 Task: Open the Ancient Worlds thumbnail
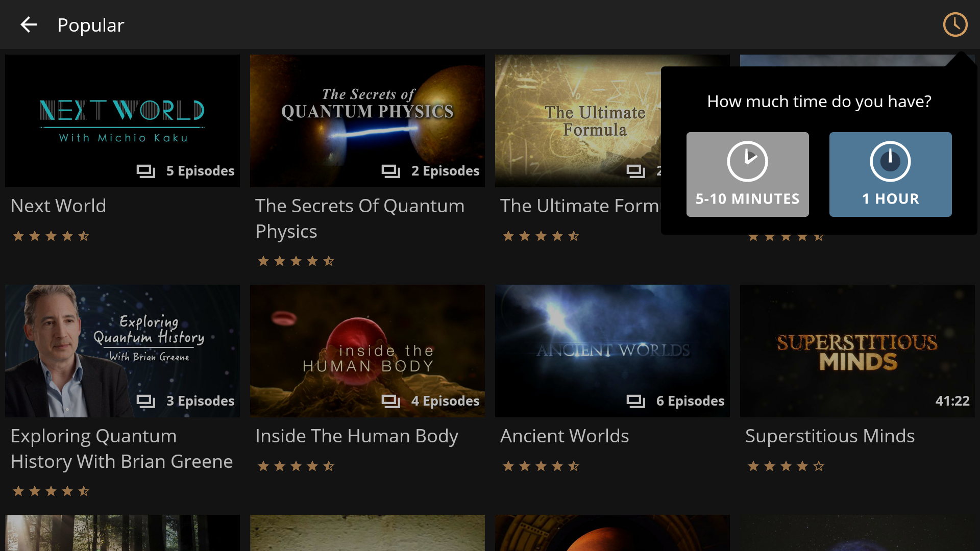pos(612,351)
